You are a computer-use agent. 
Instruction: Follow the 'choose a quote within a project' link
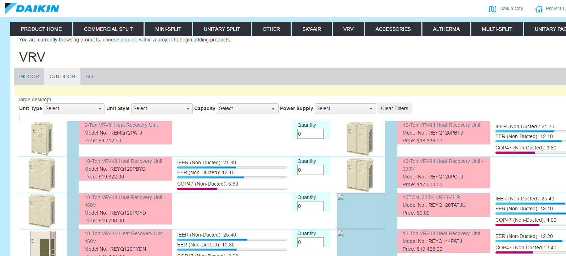click(x=138, y=40)
